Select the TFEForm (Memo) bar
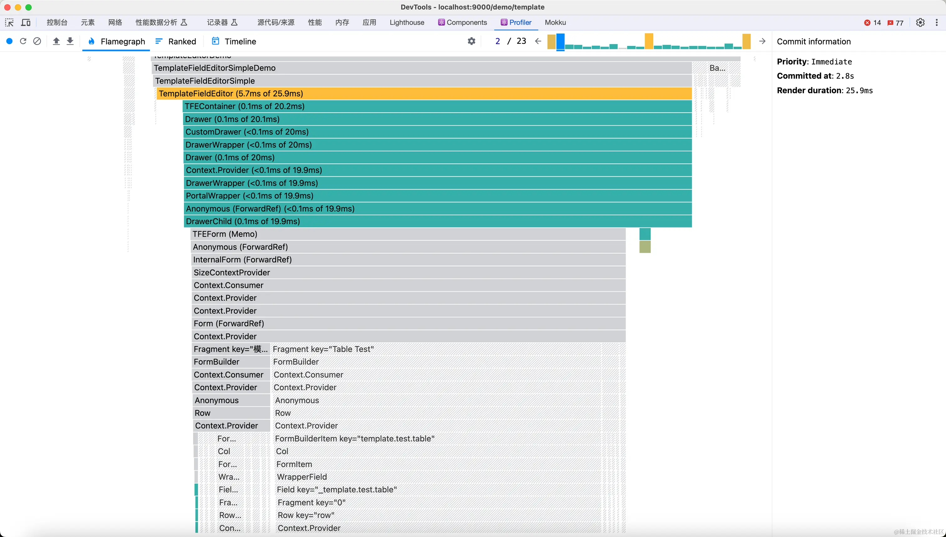The image size is (946, 537). click(x=408, y=234)
